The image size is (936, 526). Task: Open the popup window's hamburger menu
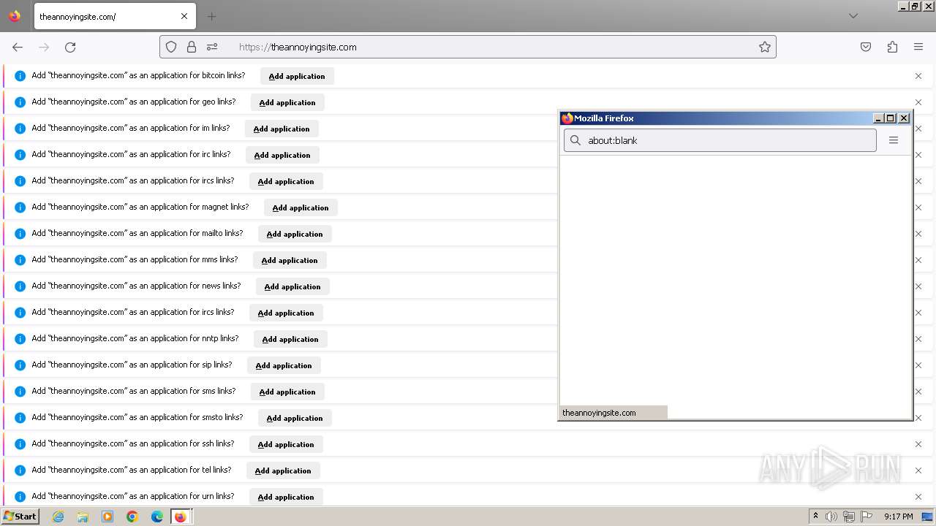click(894, 140)
